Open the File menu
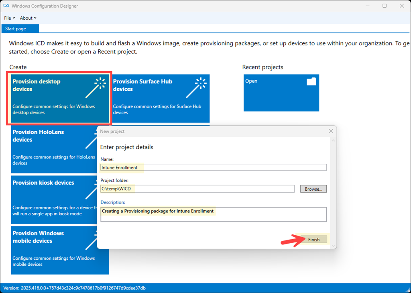Viewport: 411px width, 293px height. (10, 18)
